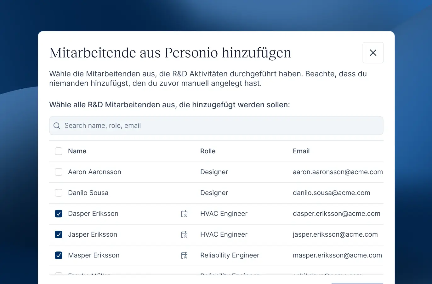Untick the Masper Eriksson checkbox
Viewport: 432px width, 284px height.
[x=59, y=255]
